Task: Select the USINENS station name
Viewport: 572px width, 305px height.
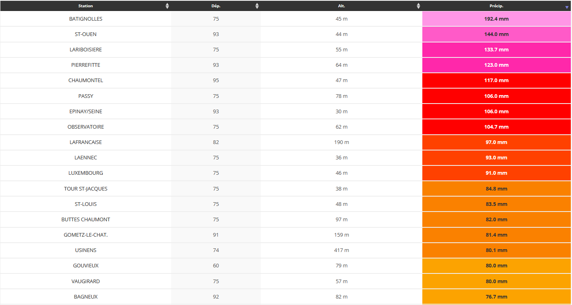Action: [x=86, y=250]
